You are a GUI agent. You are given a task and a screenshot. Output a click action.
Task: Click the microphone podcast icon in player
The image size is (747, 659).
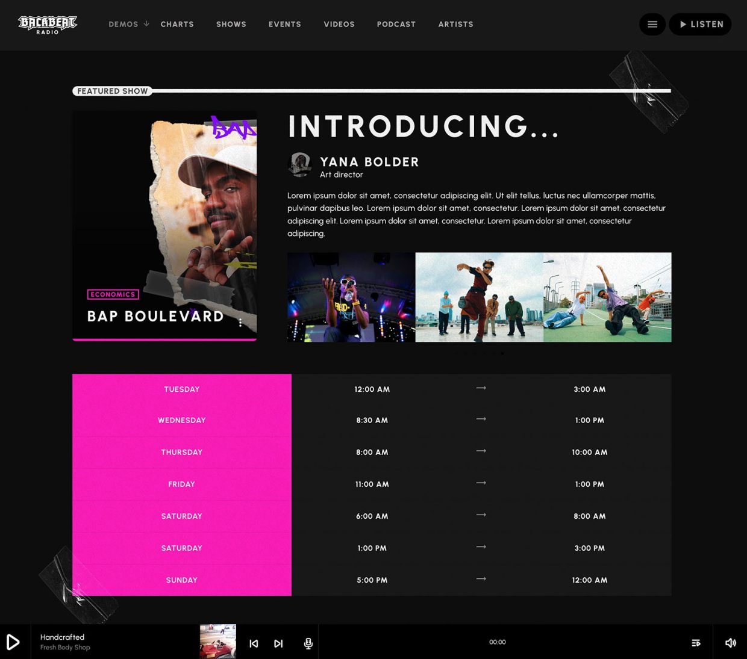click(x=308, y=643)
